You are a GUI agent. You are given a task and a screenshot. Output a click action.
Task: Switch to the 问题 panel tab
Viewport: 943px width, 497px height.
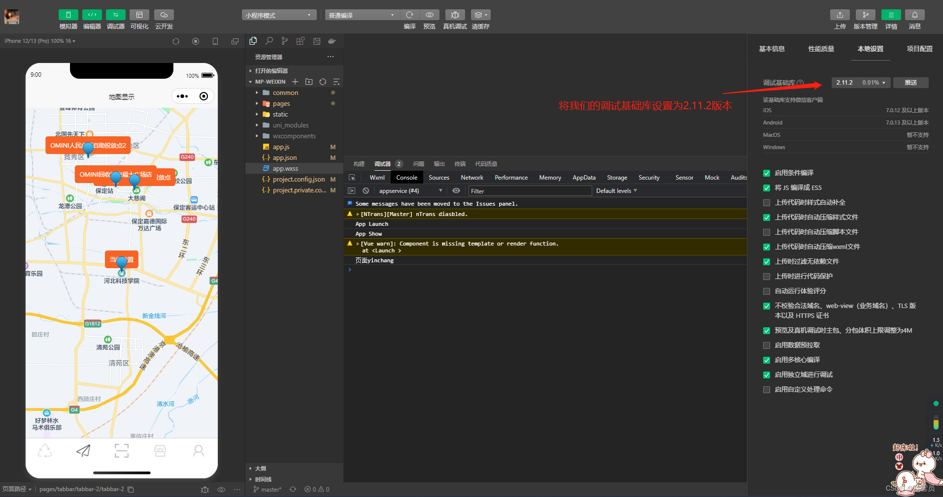point(418,164)
